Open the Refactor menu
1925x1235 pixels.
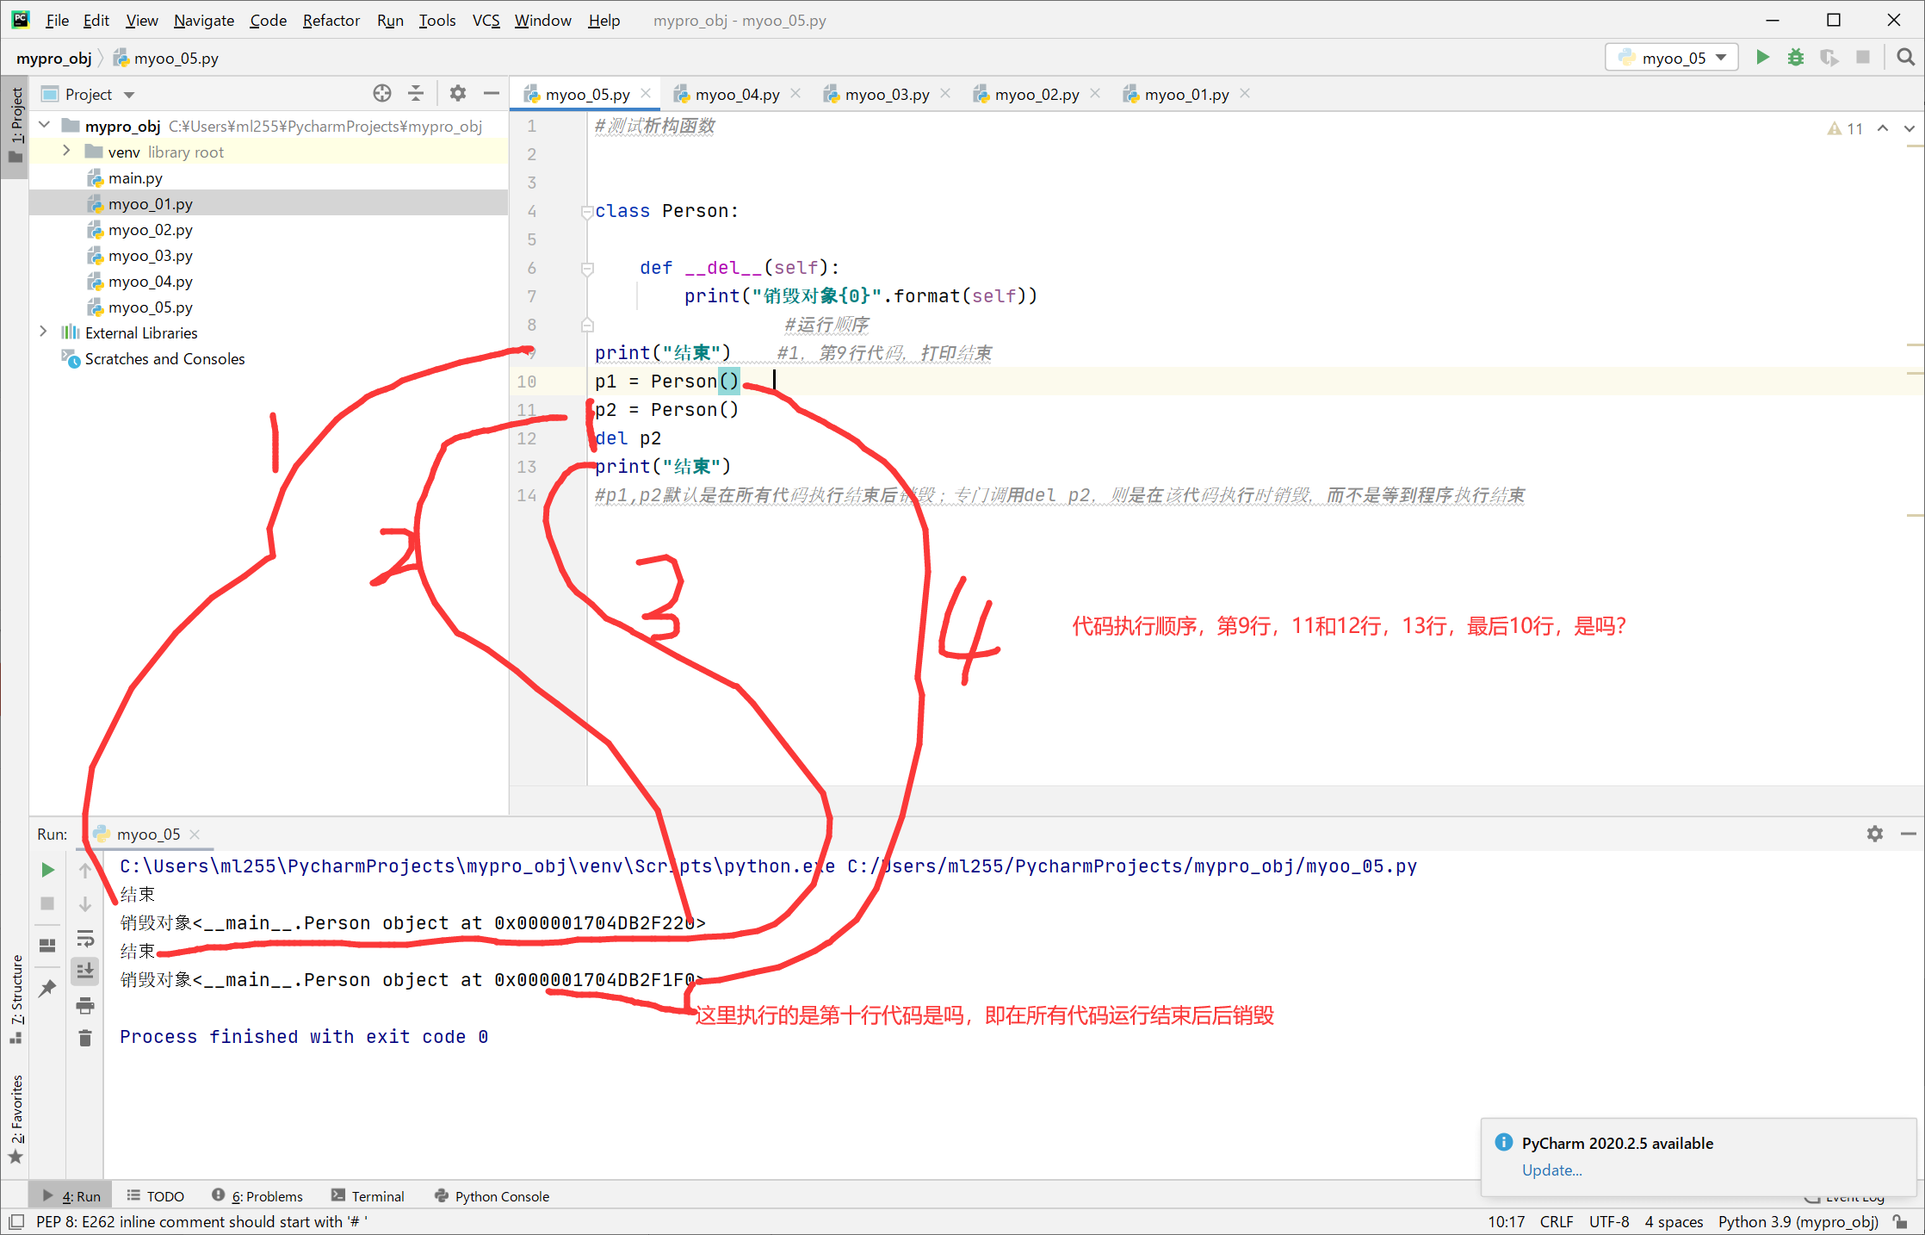pos(331,20)
